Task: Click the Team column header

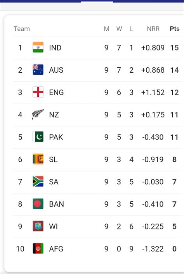Action: [22, 29]
